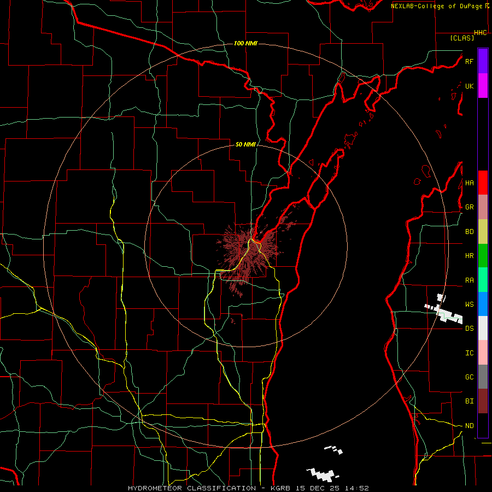492x492 pixels.
Task: Click the 15 DEC 25 date
Action: pos(317,488)
